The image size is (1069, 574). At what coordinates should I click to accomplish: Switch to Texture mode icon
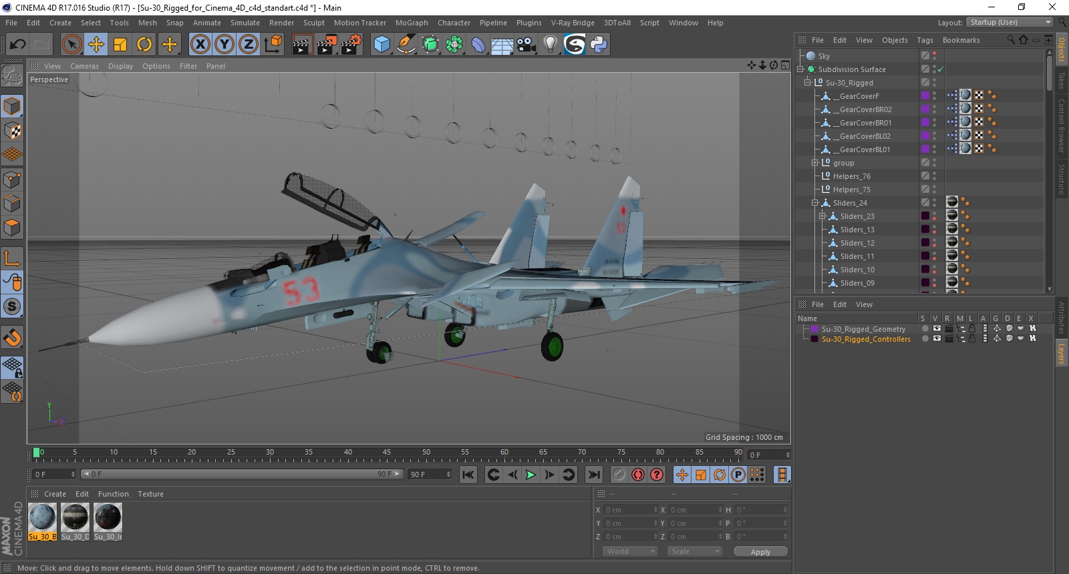click(12, 131)
